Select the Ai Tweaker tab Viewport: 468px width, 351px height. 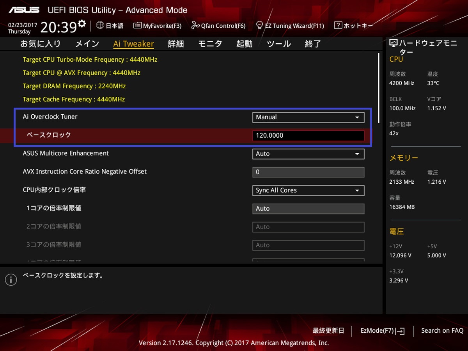click(134, 44)
